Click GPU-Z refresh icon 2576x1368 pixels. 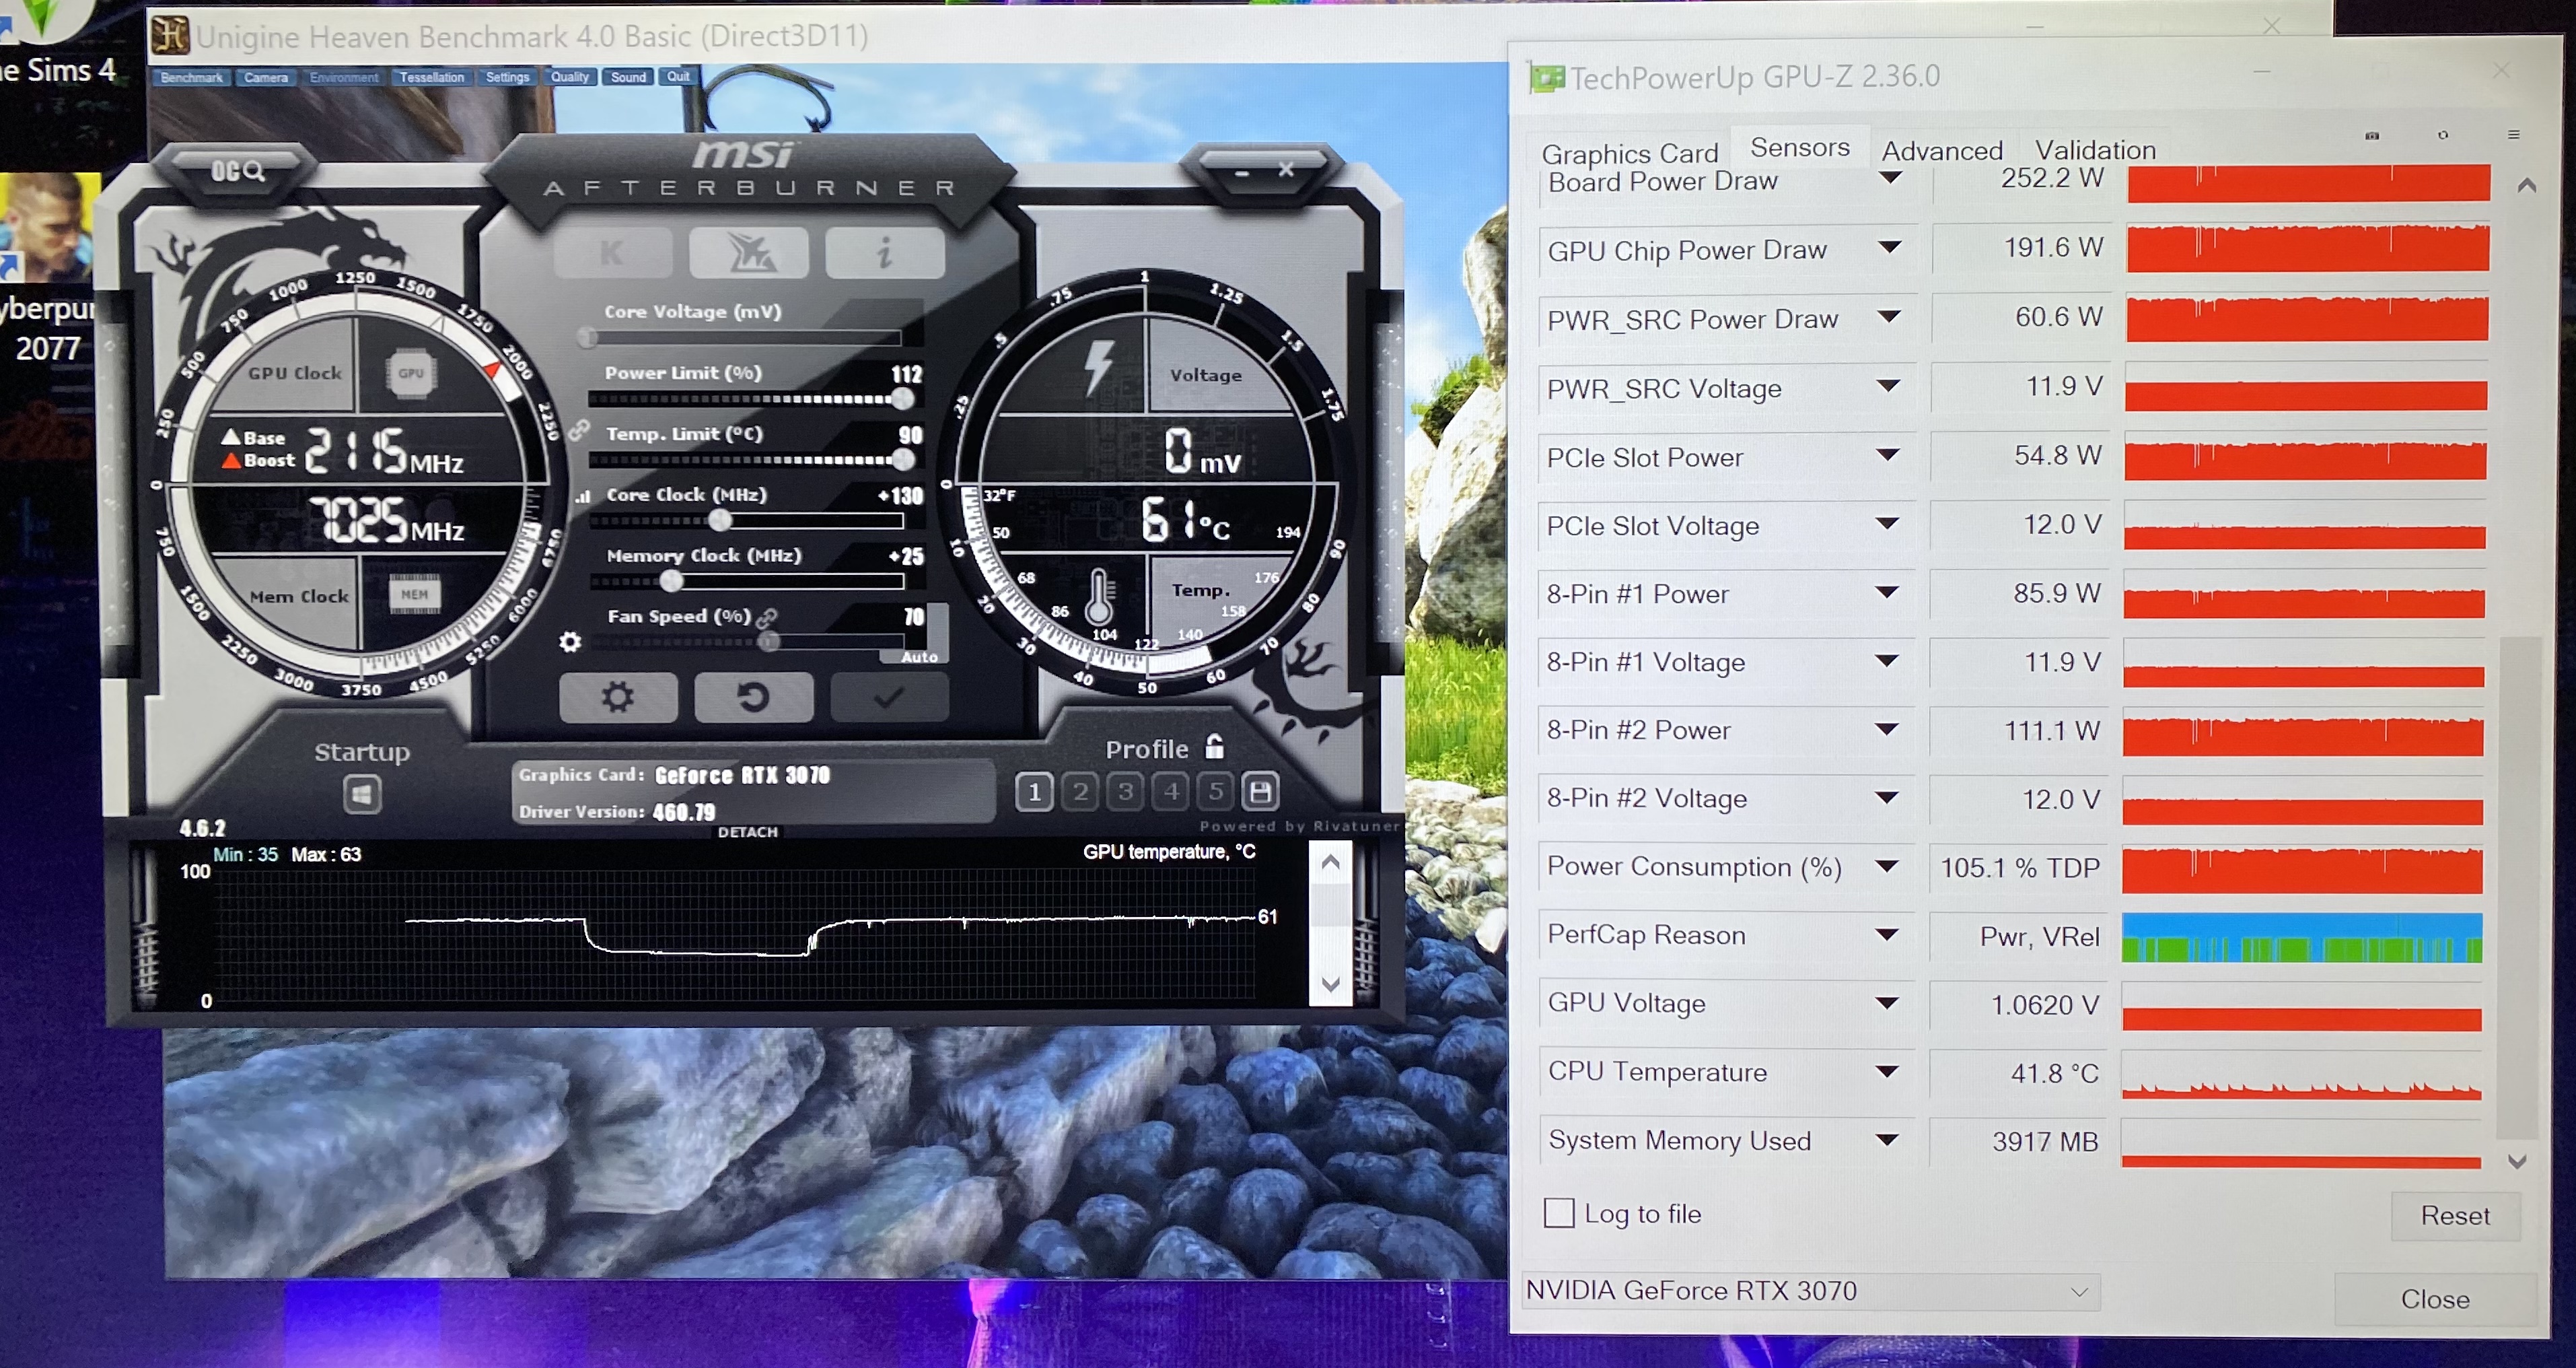tap(2443, 135)
